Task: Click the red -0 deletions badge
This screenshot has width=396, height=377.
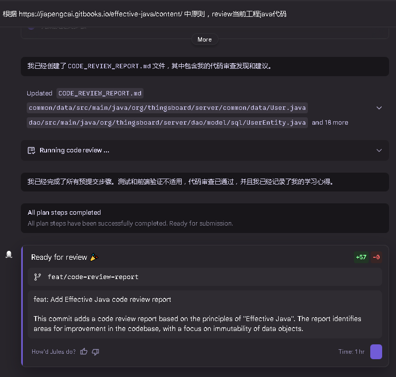Action: [x=376, y=257]
